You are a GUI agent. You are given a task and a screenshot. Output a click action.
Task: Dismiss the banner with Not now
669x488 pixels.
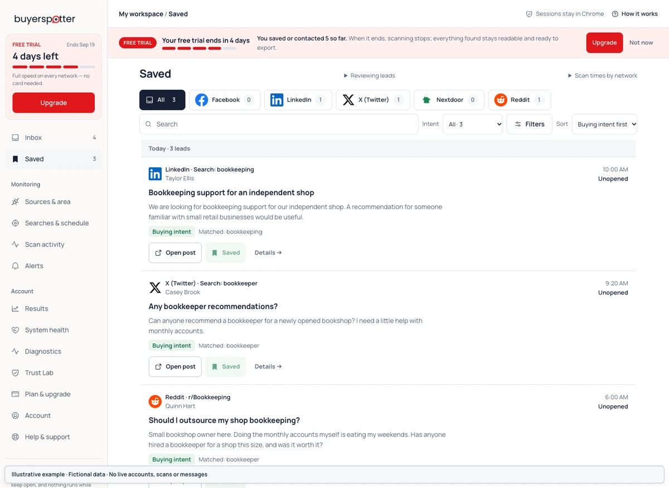click(x=641, y=43)
